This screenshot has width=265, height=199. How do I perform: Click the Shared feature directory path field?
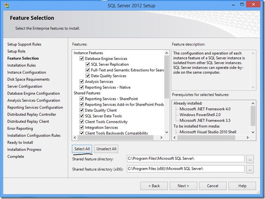(x=185, y=159)
